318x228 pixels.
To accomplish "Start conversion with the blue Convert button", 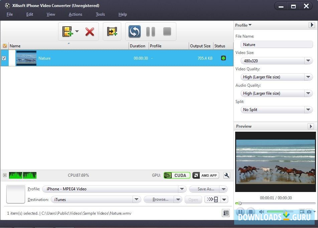I will [x=135, y=32].
